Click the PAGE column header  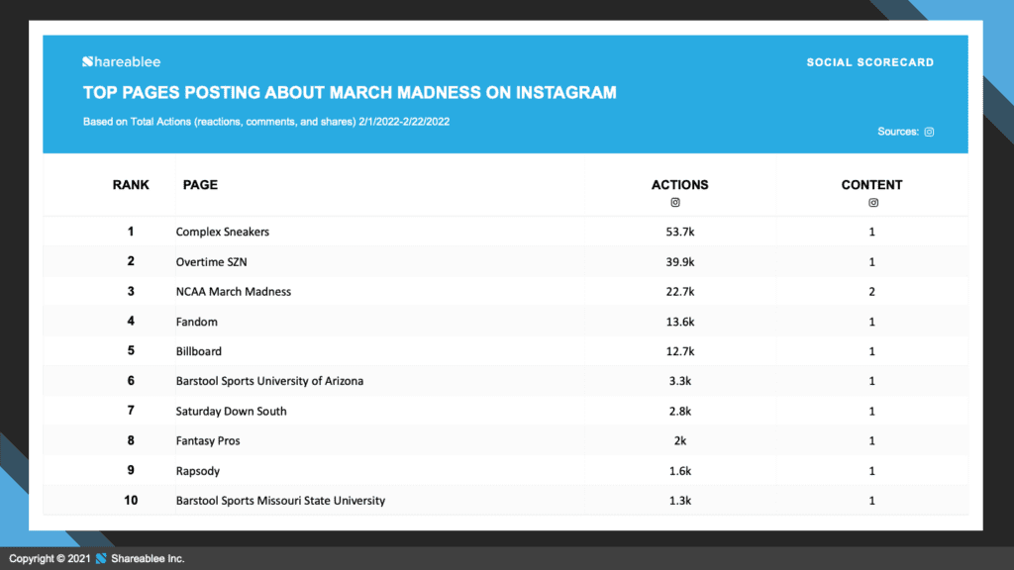[x=200, y=185]
